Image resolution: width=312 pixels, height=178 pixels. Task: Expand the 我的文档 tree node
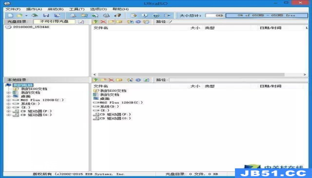coord(8,93)
